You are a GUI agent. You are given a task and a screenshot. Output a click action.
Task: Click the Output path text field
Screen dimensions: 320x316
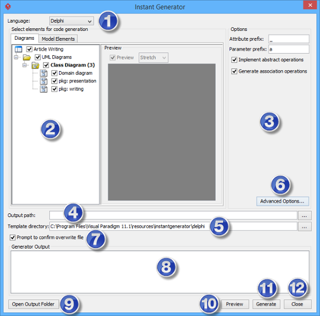click(173, 215)
